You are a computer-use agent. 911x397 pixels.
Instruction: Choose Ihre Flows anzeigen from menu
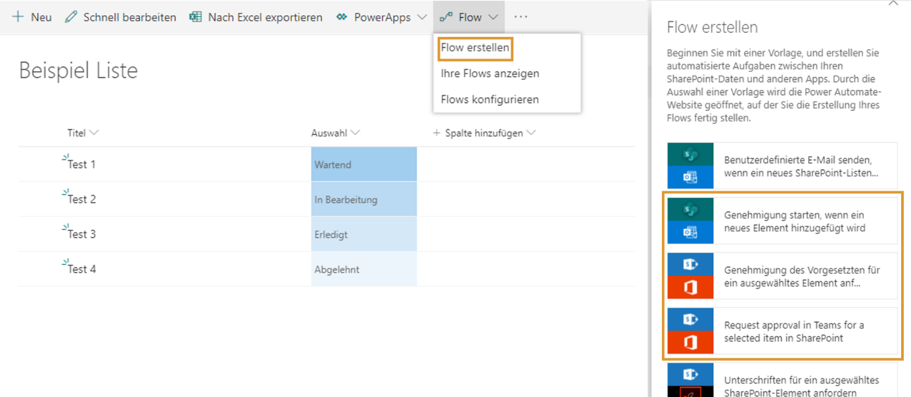[x=490, y=74]
